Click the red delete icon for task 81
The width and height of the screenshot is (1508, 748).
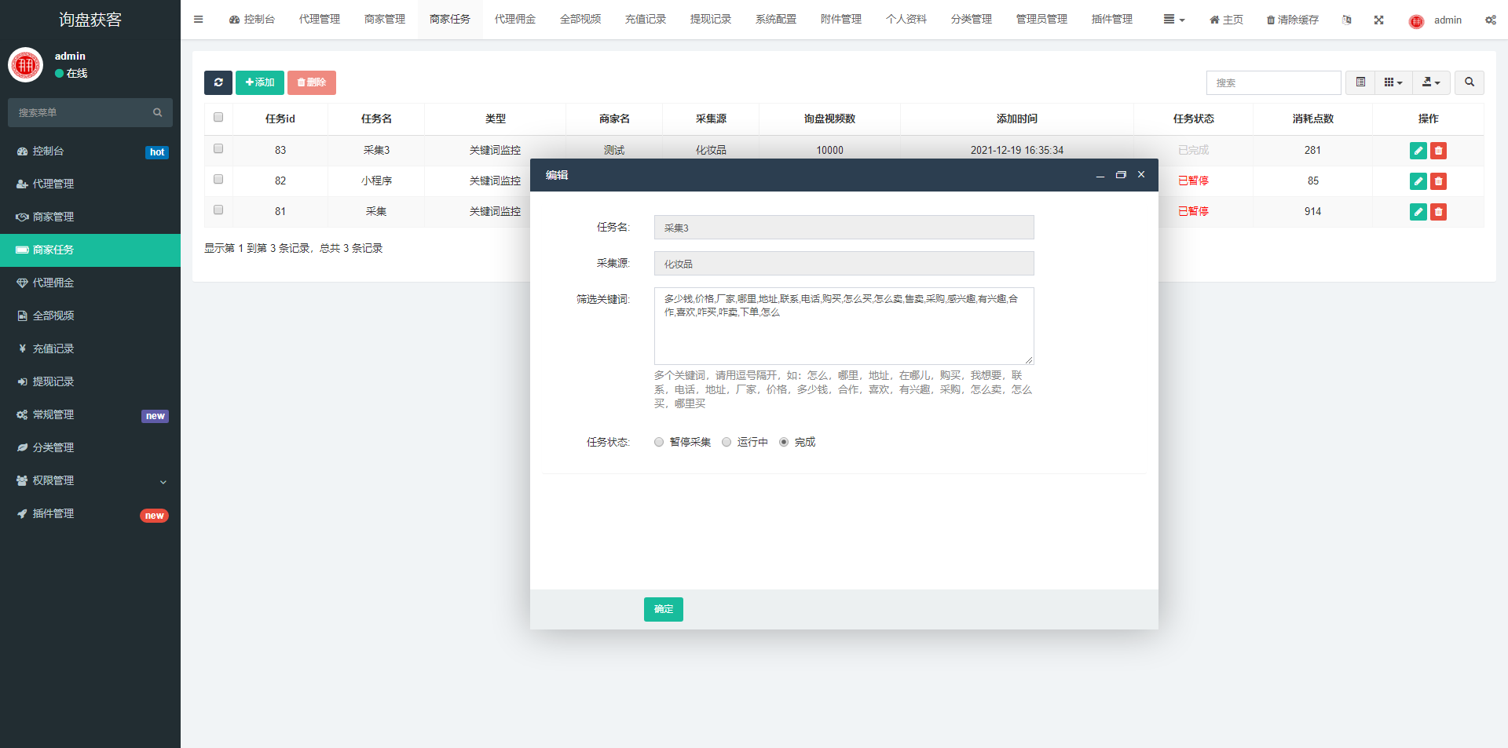pos(1438,212)
